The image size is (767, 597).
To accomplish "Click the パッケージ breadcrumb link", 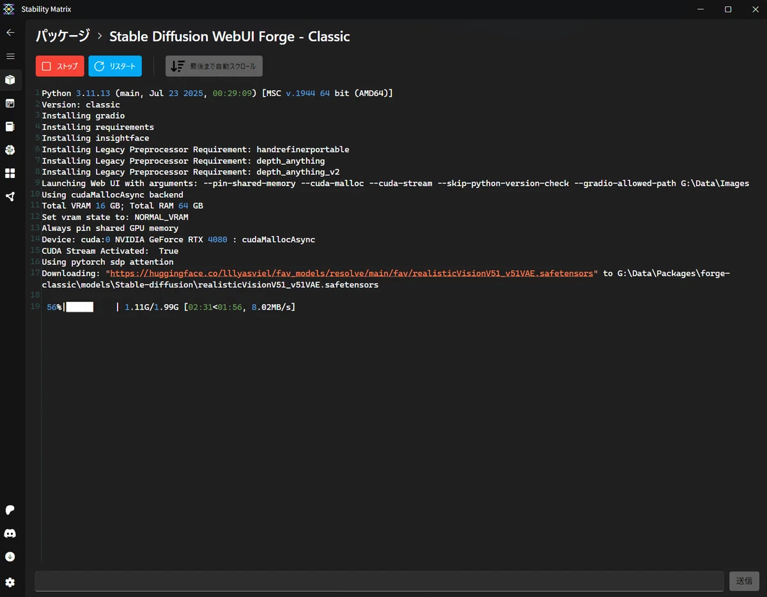I will [63, 36].
